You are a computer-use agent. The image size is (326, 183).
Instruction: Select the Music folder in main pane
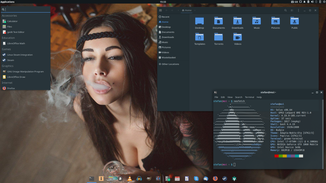(x=257, y=23)
